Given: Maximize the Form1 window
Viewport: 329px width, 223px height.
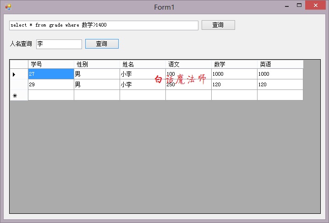Looking at the screenshot, I should click(299, 6).
